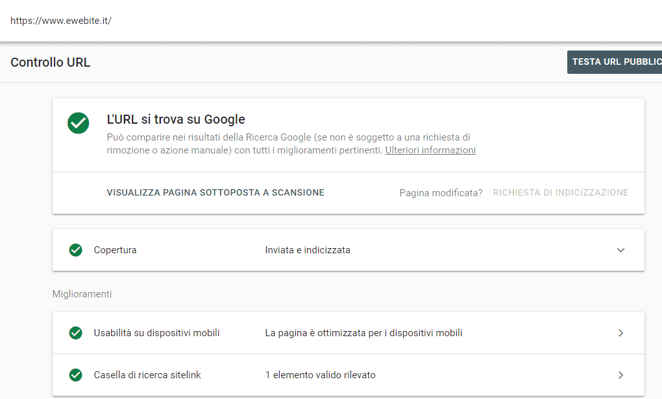662x399 pixels.
Task: Click the '1 elemento valido rilevato' status text
Action: coord(320,375)
